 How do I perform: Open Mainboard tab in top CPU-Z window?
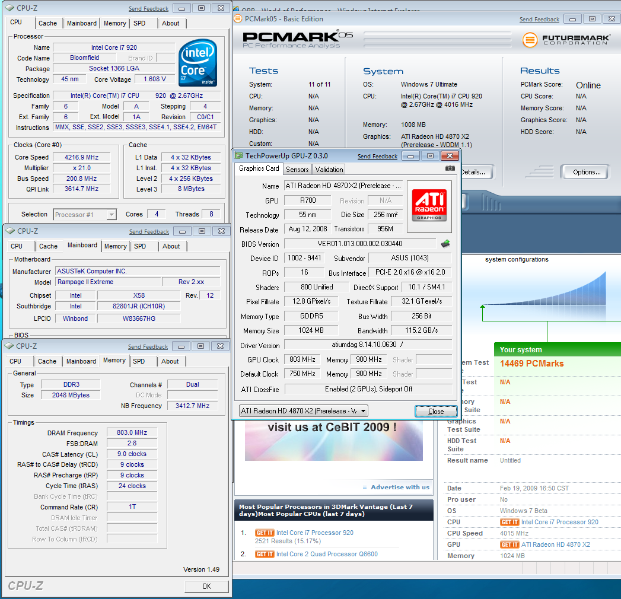click(x=82, y=23)
